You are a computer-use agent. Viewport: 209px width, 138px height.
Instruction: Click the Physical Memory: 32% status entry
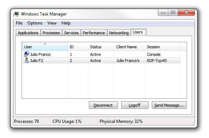click(121, 121)
